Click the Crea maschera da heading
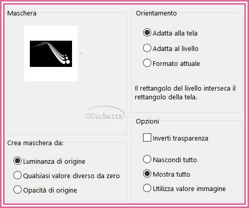 click(35, 143)
